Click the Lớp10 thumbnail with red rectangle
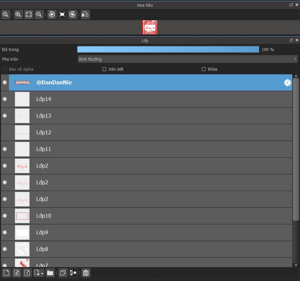Screen dimensions: 300x281 pyautogui.click(x=22, y=216)
